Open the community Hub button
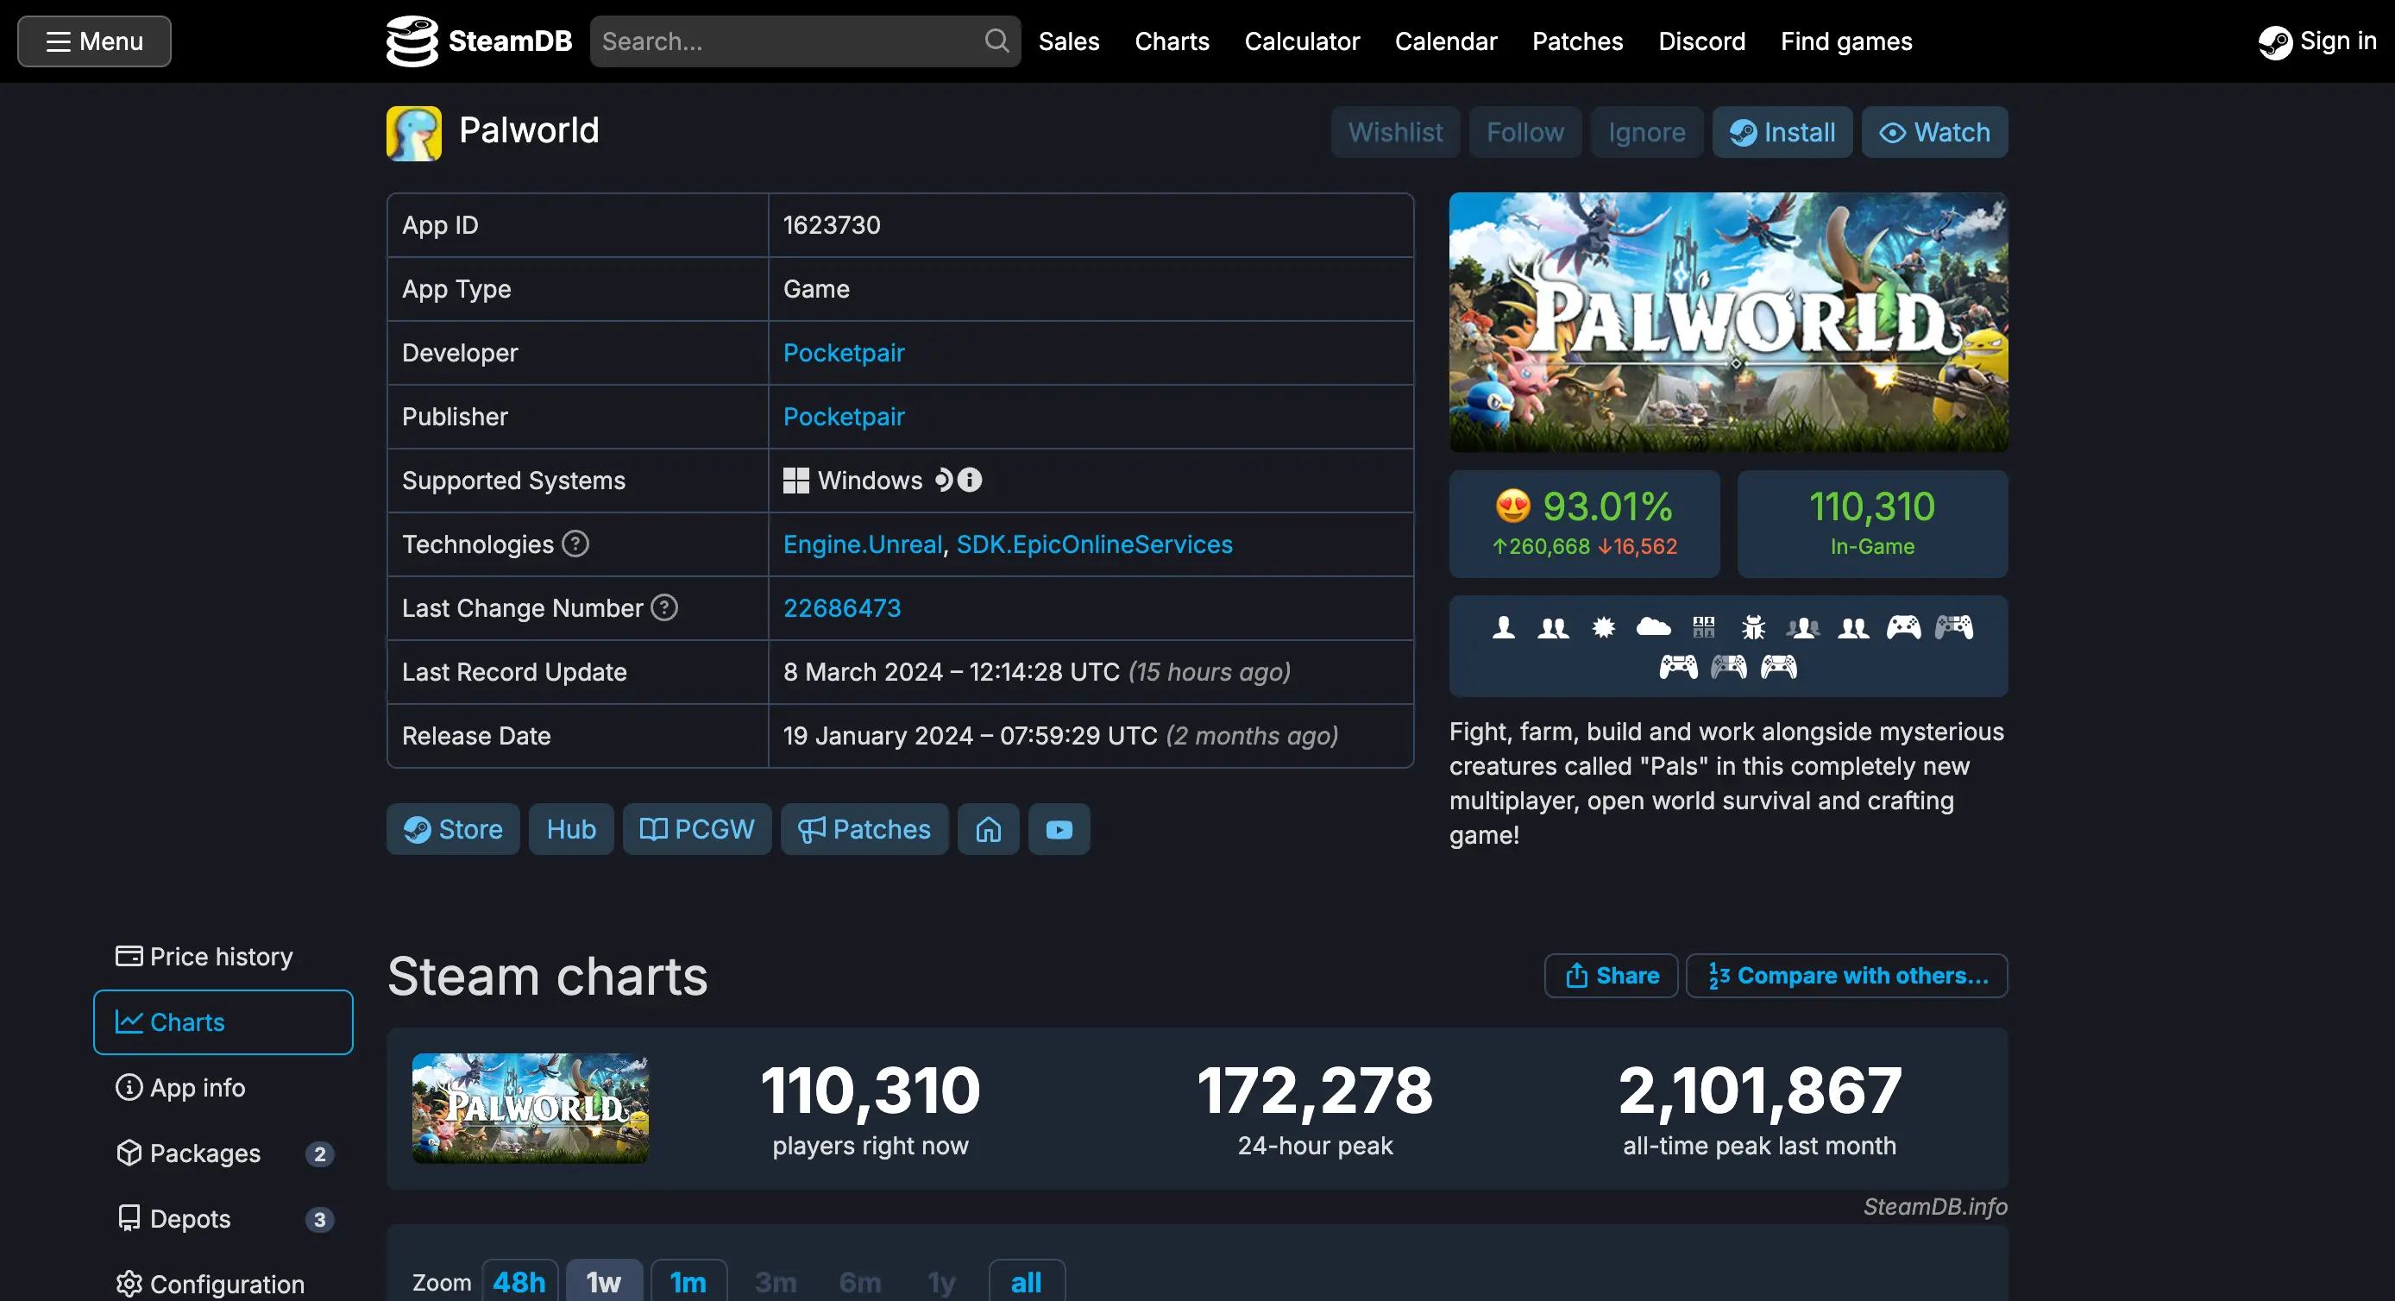2395x1301 pixels. coord(571,828)
